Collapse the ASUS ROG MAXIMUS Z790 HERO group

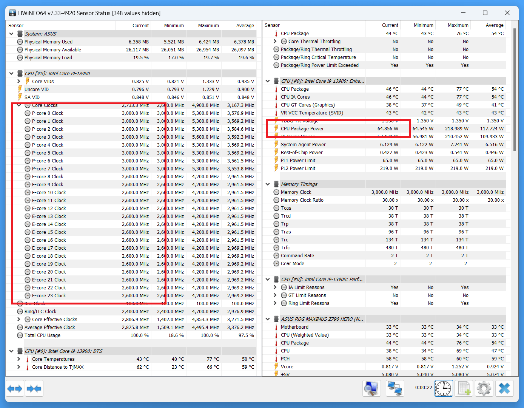pos(268,319)
